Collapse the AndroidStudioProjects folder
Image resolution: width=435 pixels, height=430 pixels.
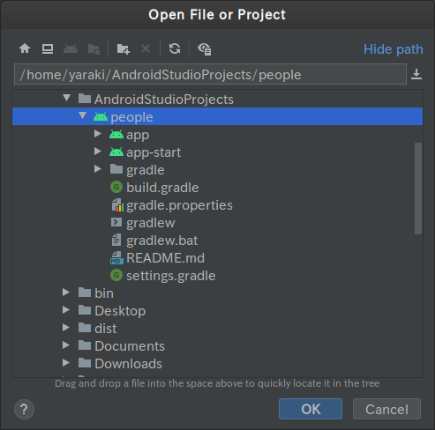(67, 98)
